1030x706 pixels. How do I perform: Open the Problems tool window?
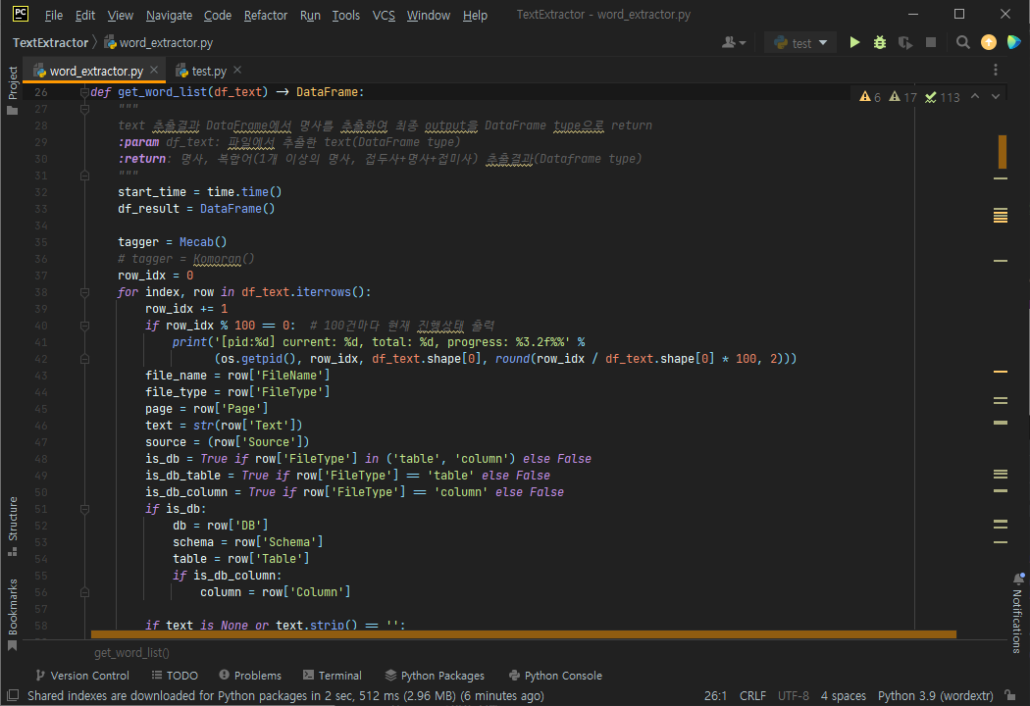click(250, 676)
